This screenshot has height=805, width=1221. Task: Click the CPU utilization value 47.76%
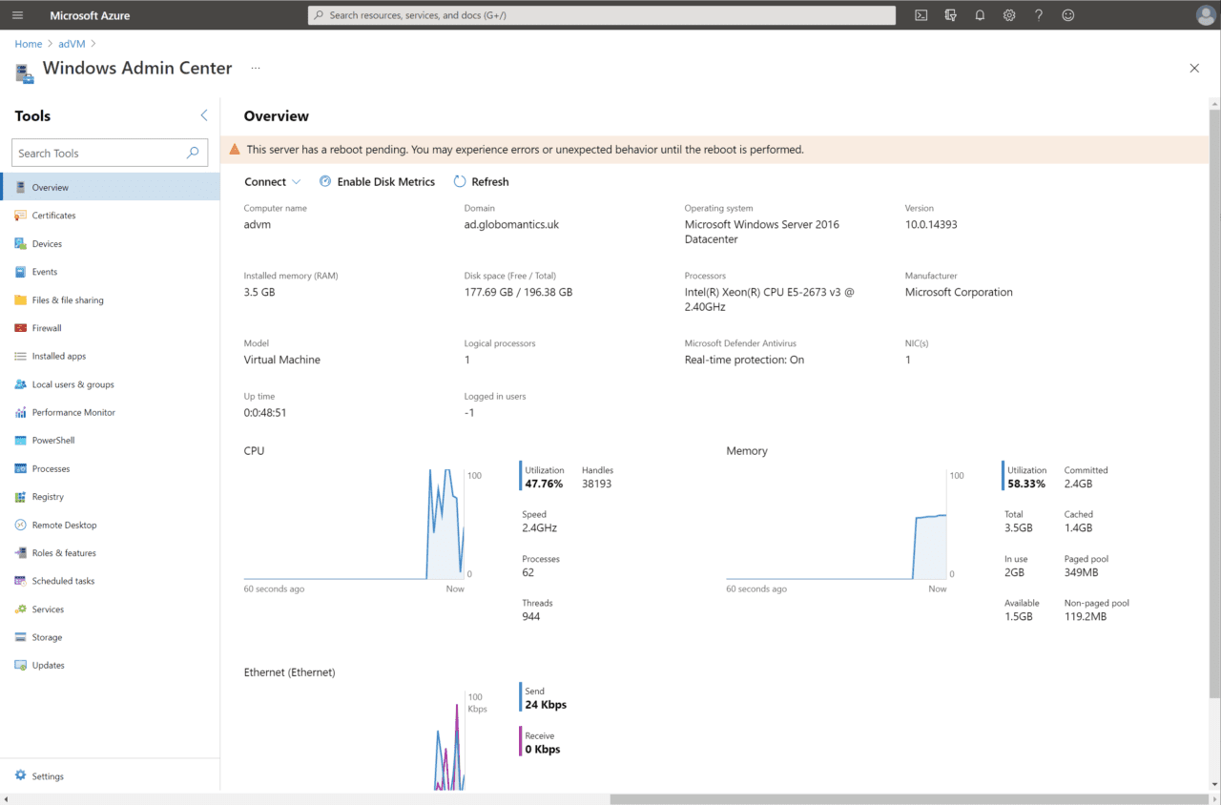coord(544,484)
